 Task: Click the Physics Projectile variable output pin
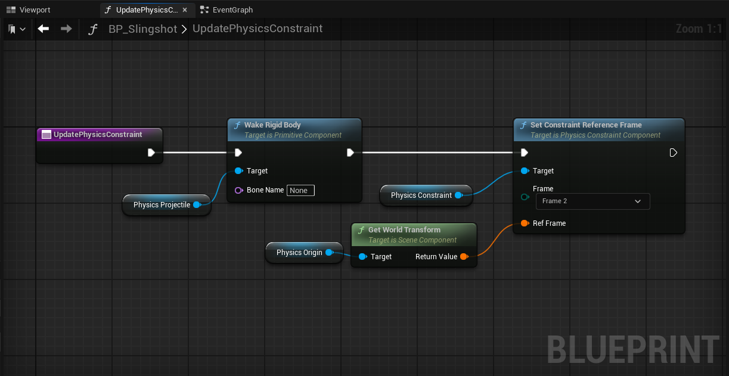pos(197,205)
